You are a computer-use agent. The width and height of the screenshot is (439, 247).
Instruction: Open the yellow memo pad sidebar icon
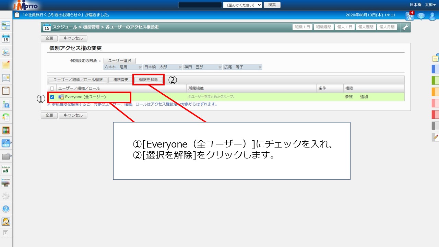coord(6,65)
